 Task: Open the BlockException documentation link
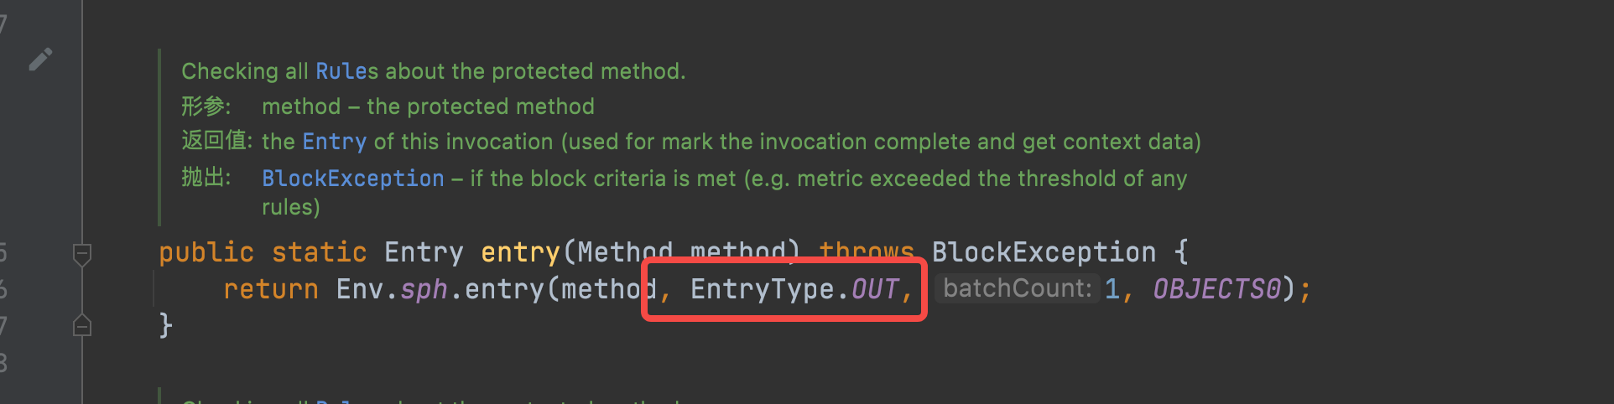pos(353,179)
